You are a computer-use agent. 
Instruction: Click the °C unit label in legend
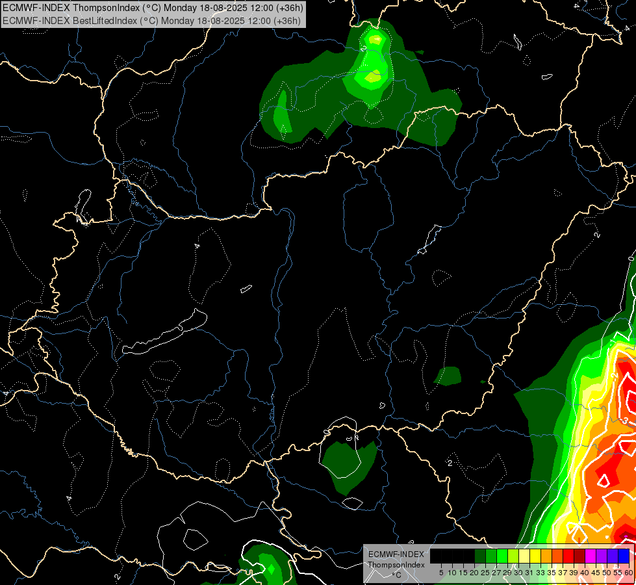(396, 575)
